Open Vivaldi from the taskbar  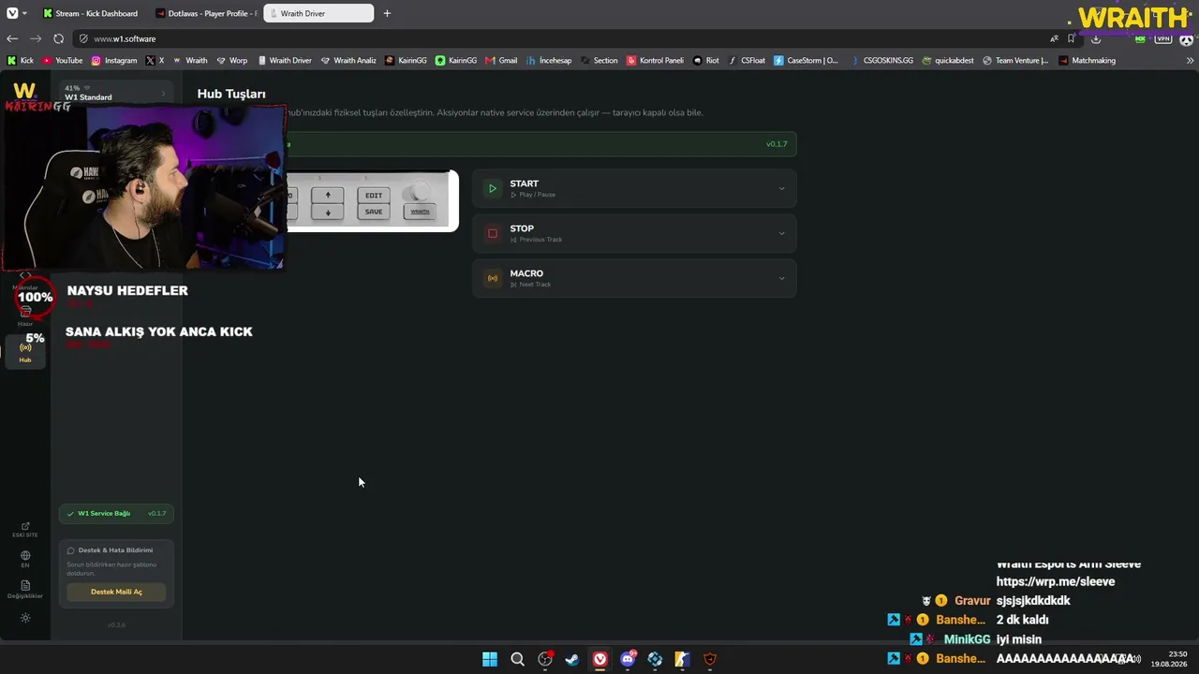(599, 659)
